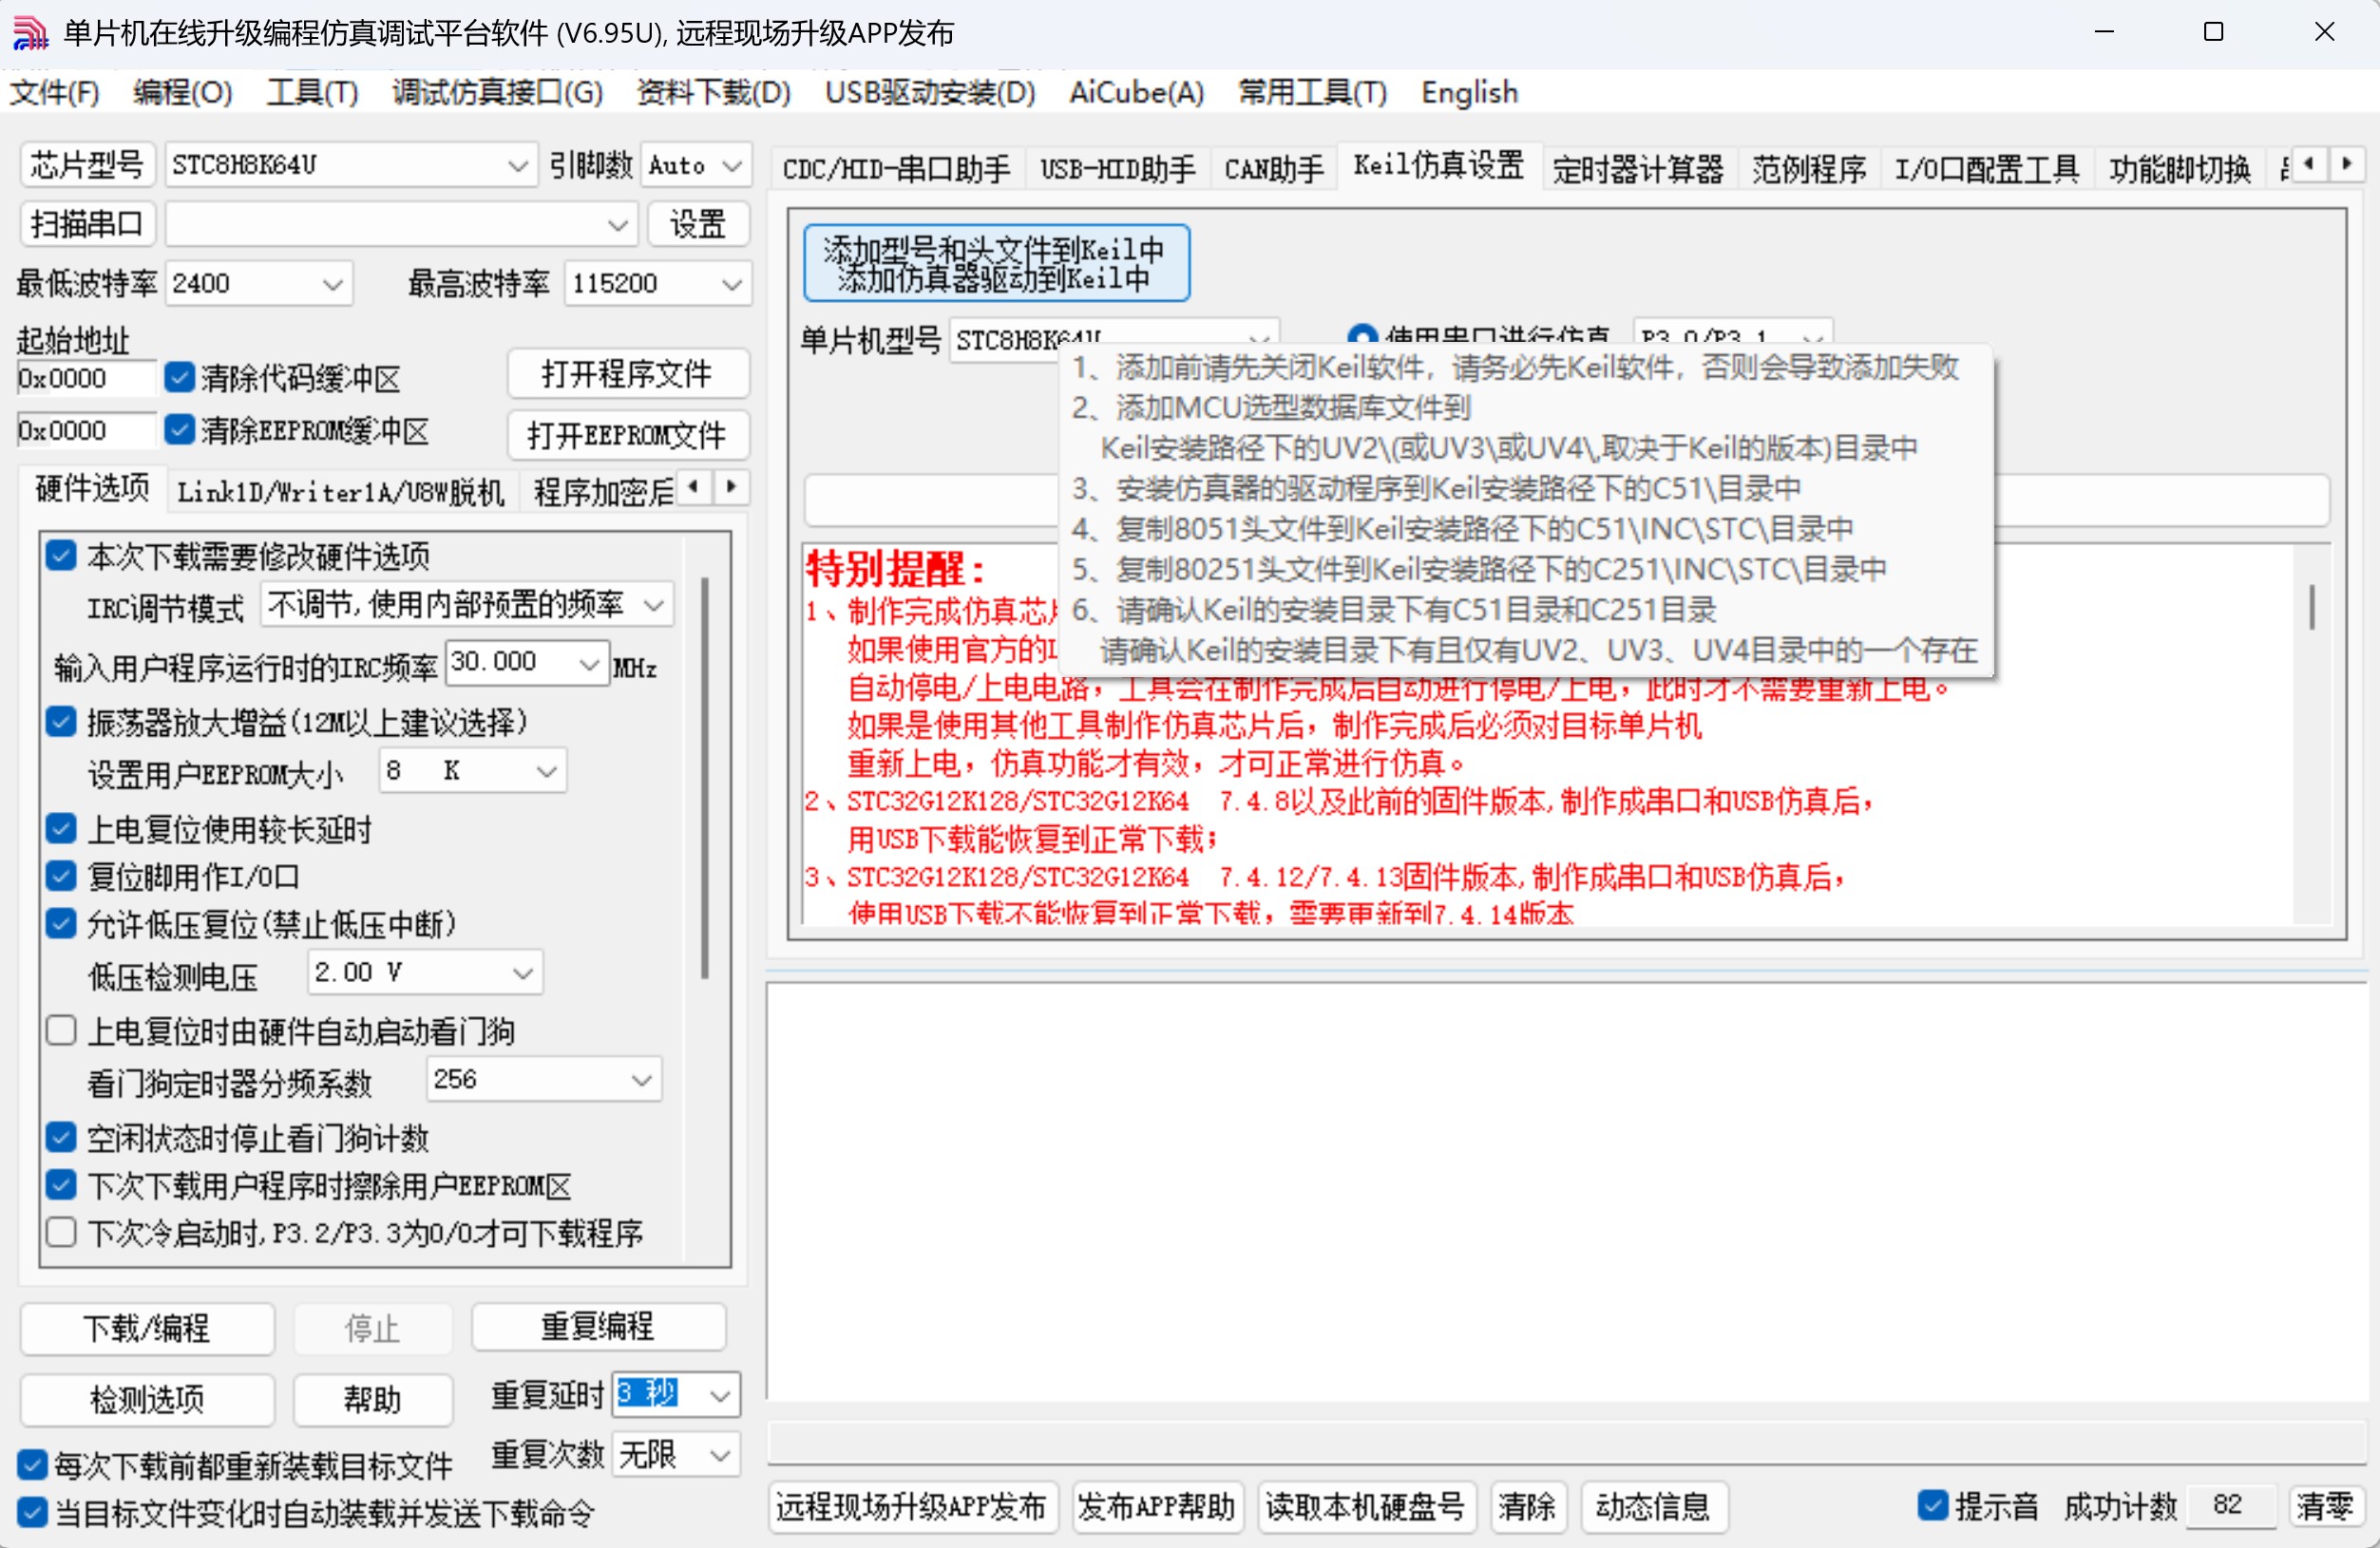
Task: Open 芯片型号 STC8H8K64U dropdown
Action: click(x=516, y=166)
